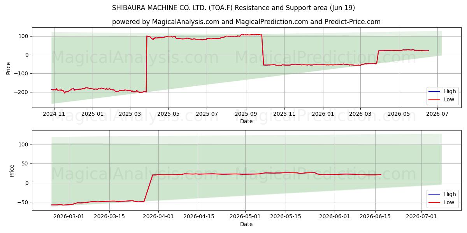Click the lower chart '2026-06-01' date tick
467x233 pixels.
(335, 216)
